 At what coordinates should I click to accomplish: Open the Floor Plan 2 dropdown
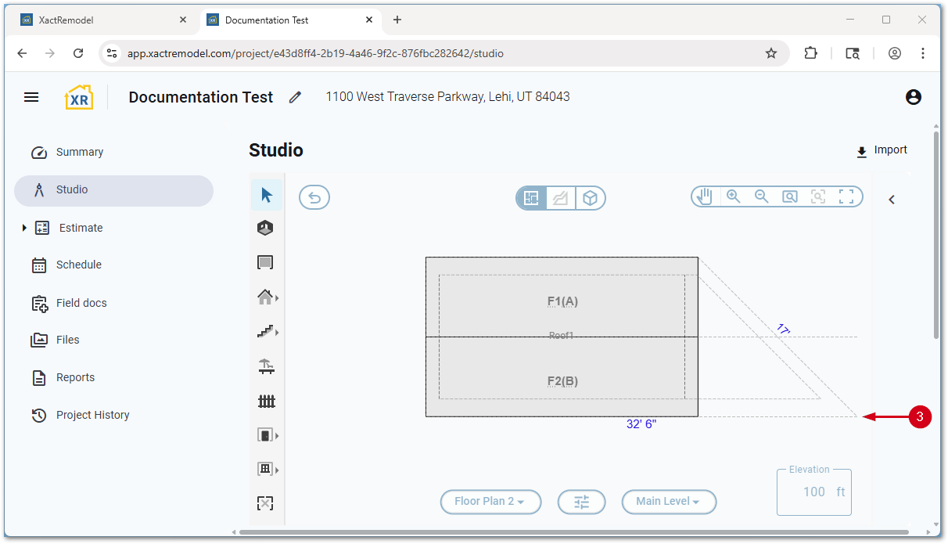pos(490,502)
